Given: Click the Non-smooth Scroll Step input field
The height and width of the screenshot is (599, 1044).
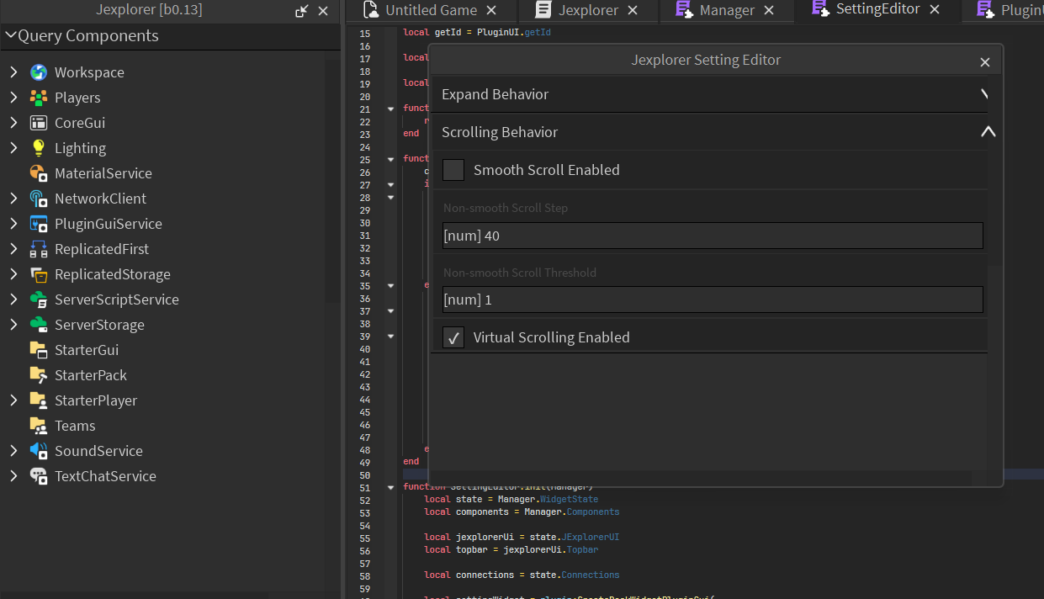Looking at the screenshot, I should [712, 236].
